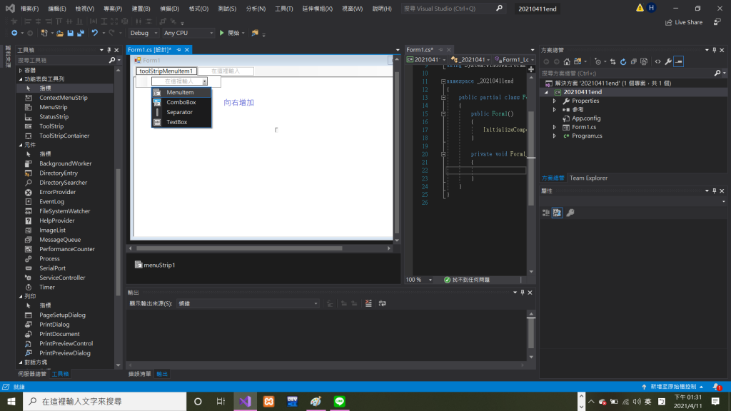This screenshot has height=411, width=731.
Task: Save current file with the disk icon
Action: 71,33
